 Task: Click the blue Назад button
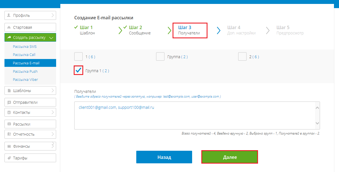(x=164, y=157)
